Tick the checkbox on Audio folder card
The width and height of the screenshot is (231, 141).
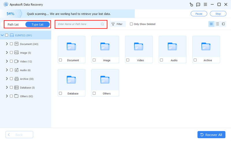161,60
